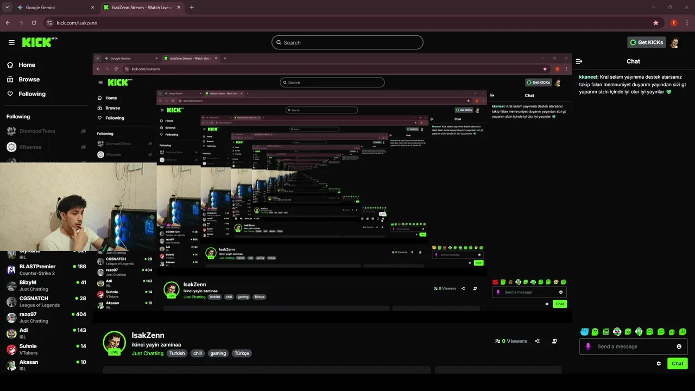Focus the Send a message field

coord(633,346)
